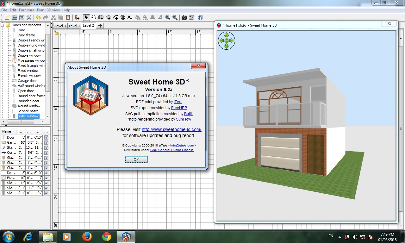Activate the Pan tool in the toolbar
This screenshot has height=243, width=405.
[94, 18]
